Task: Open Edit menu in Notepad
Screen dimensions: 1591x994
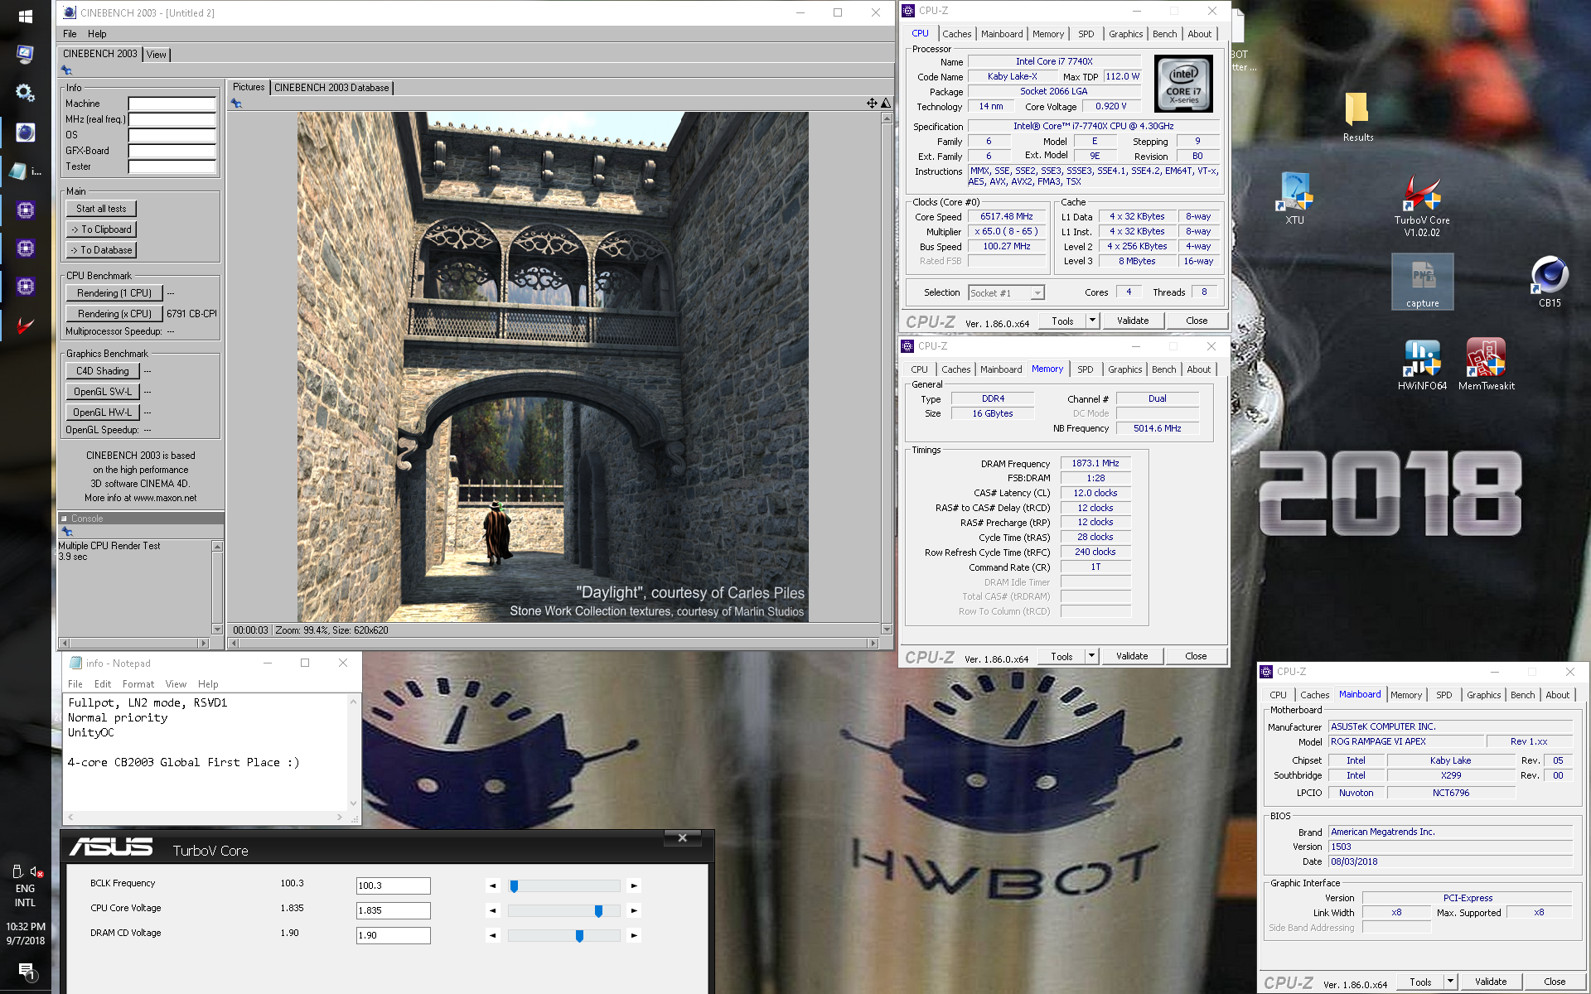Action: [x=103, y=684]
